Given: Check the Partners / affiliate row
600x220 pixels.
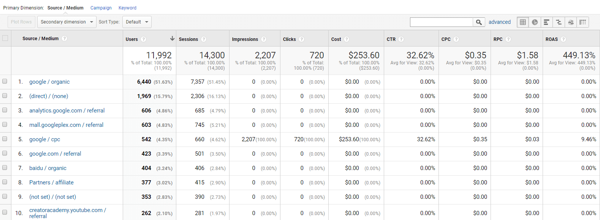Looking at the screenshot, I should (x=5, y=182).
